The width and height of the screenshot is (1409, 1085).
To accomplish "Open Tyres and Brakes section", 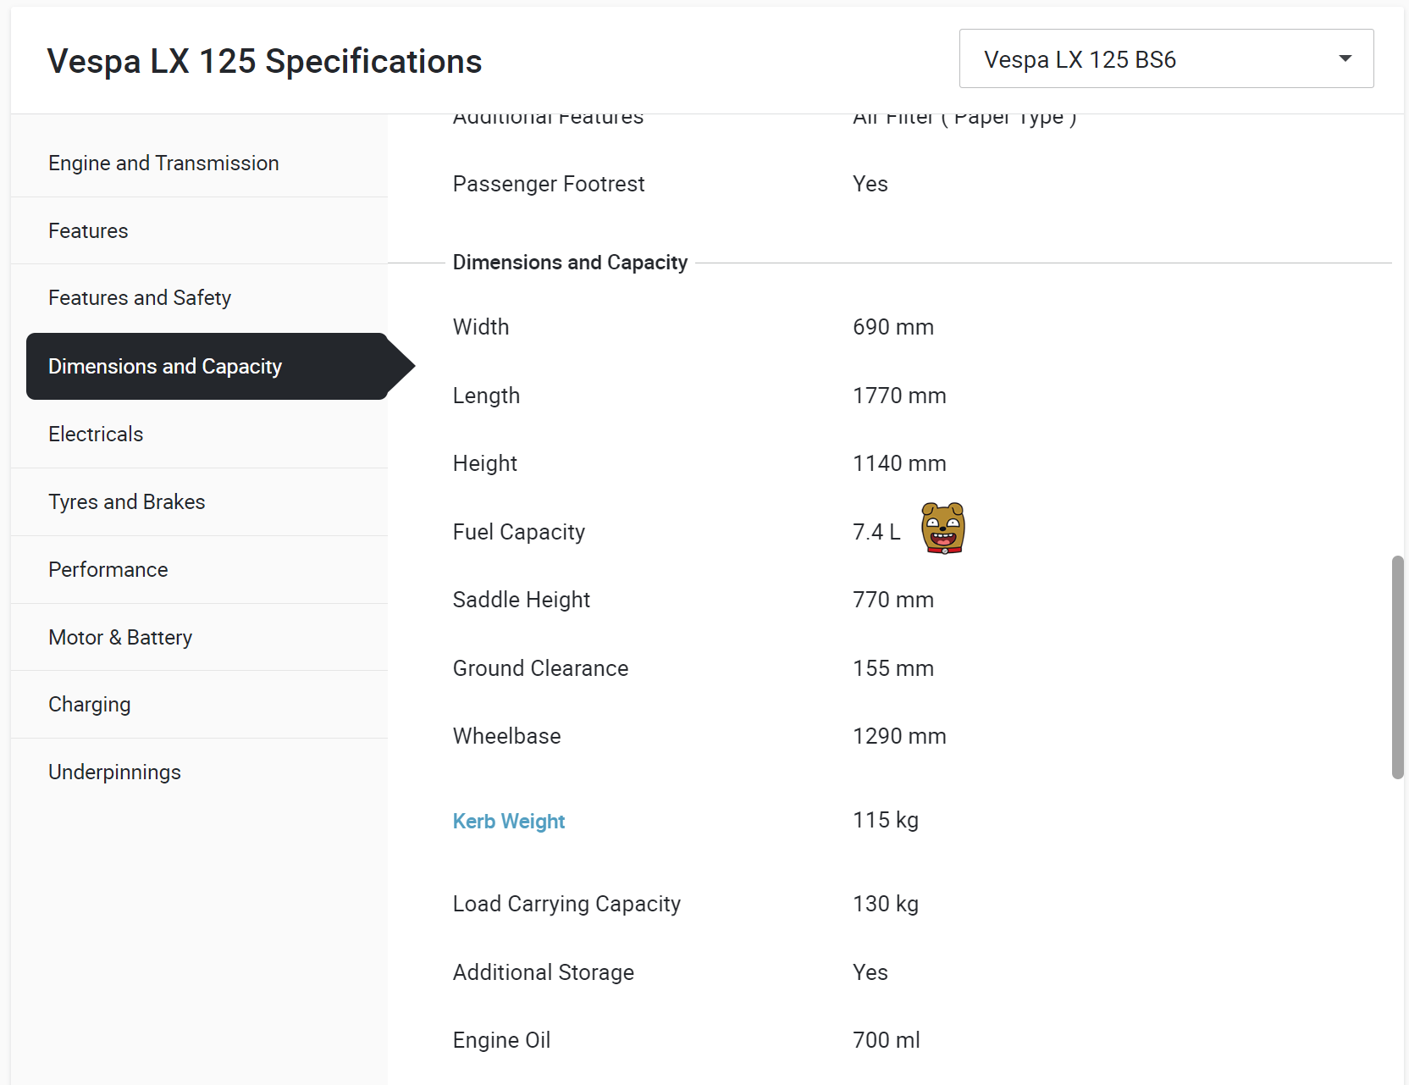I will pyautogui.click(x=199, y=501).
